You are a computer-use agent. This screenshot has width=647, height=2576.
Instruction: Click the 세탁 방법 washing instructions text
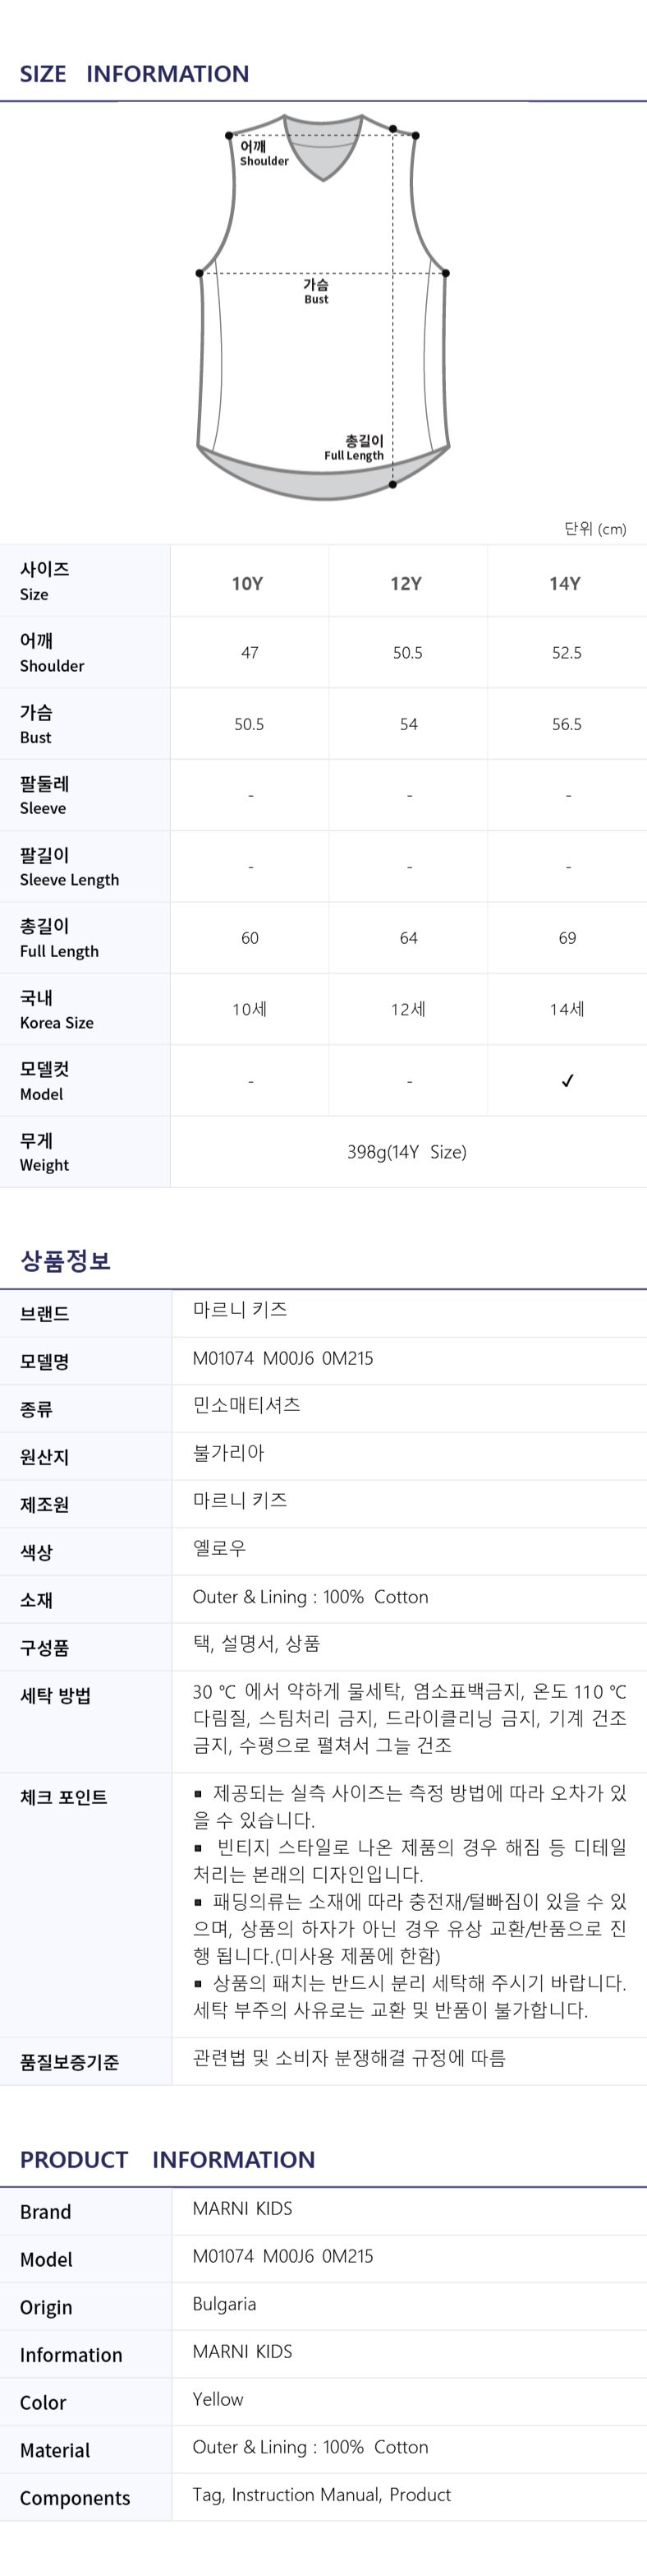(410, 1718)
